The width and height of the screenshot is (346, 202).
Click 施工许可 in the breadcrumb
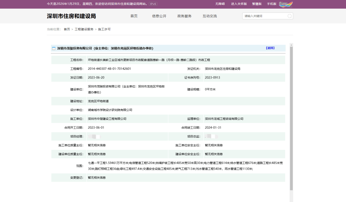[x=104, y=29]
